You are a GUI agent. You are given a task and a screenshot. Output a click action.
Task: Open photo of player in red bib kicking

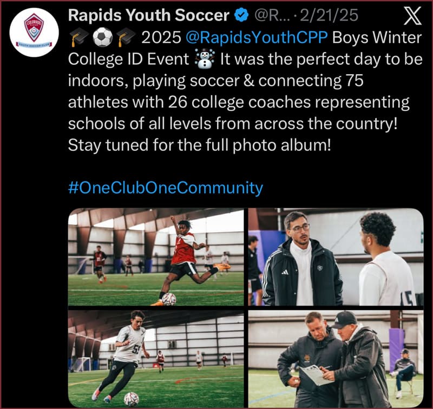point(156,257)
